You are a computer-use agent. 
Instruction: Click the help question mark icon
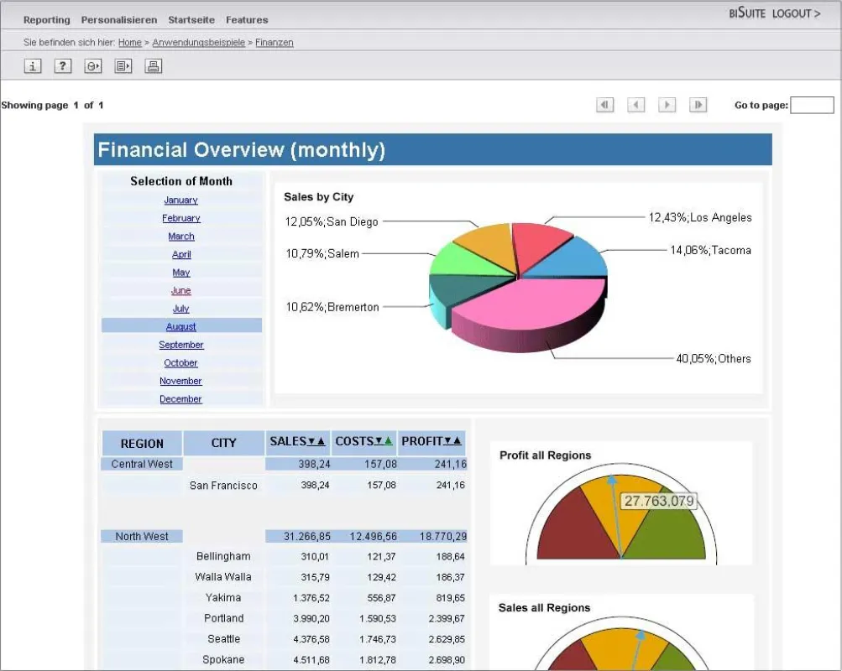(63, 66)
